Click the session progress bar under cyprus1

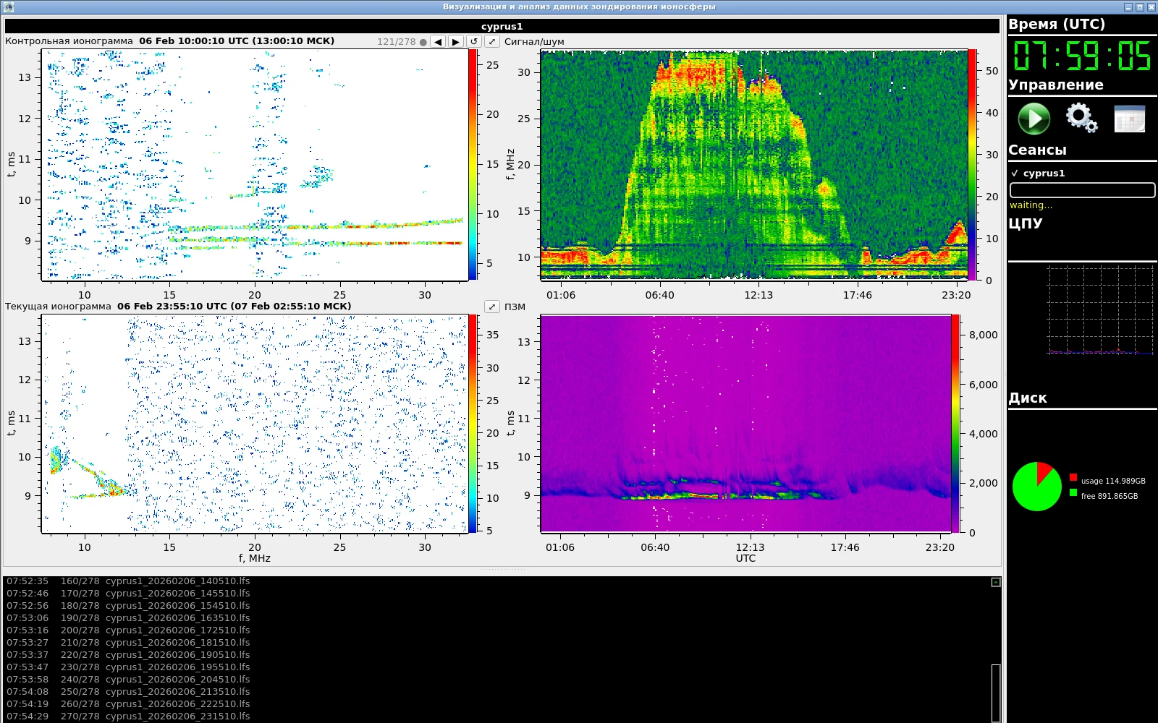(1082, 190)
